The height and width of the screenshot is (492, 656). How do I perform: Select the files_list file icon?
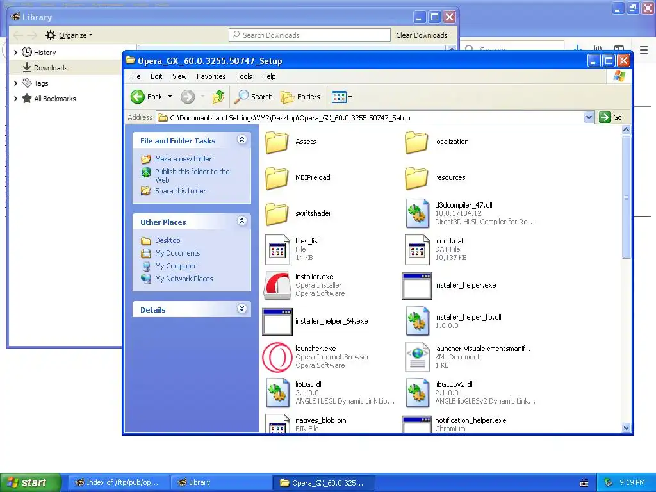pos(277,249)
